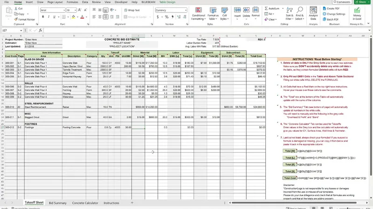Apply Percent Style format
Screen dimensions: 373x209
click(167, 17)
